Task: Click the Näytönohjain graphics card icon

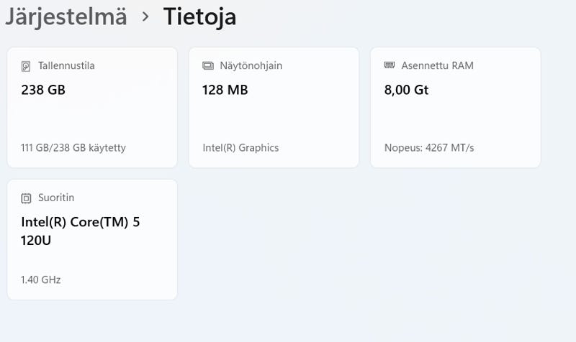Action: (208, 66)
